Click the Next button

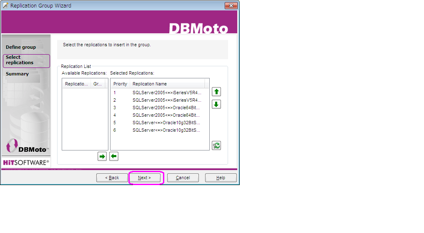click(144, 178)
